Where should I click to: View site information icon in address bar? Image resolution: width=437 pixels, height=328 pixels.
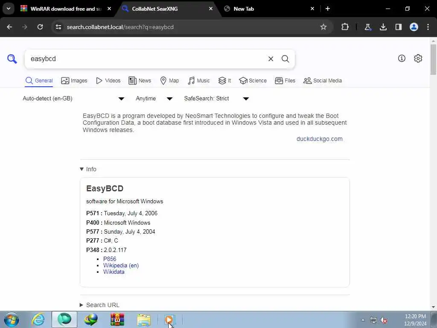58,27
